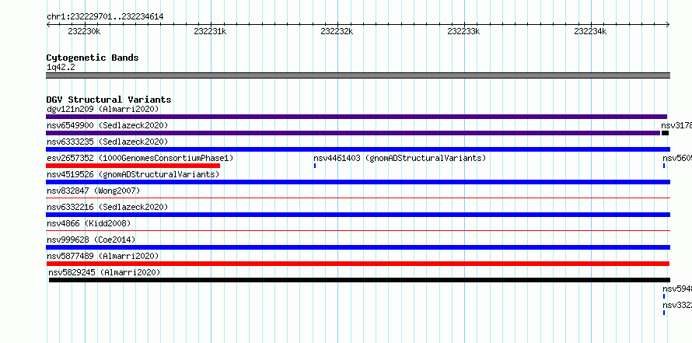
Task: Click the 1q42.2 cytogenetic band label
Action: pos(61,67)
